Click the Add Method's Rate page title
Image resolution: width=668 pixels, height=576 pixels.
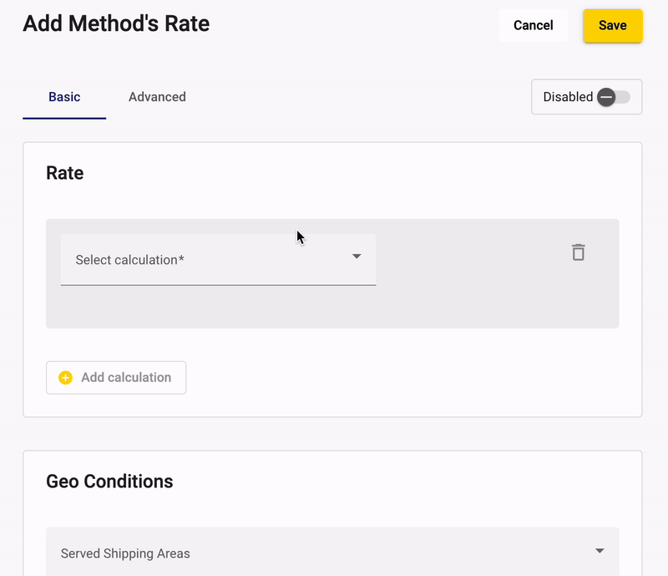coord(116,23)
